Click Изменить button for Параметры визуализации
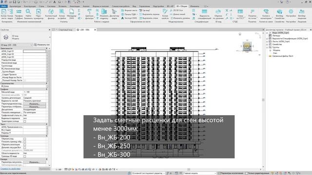This screenshot has width=312, height=175. click(x=35, y=162)
